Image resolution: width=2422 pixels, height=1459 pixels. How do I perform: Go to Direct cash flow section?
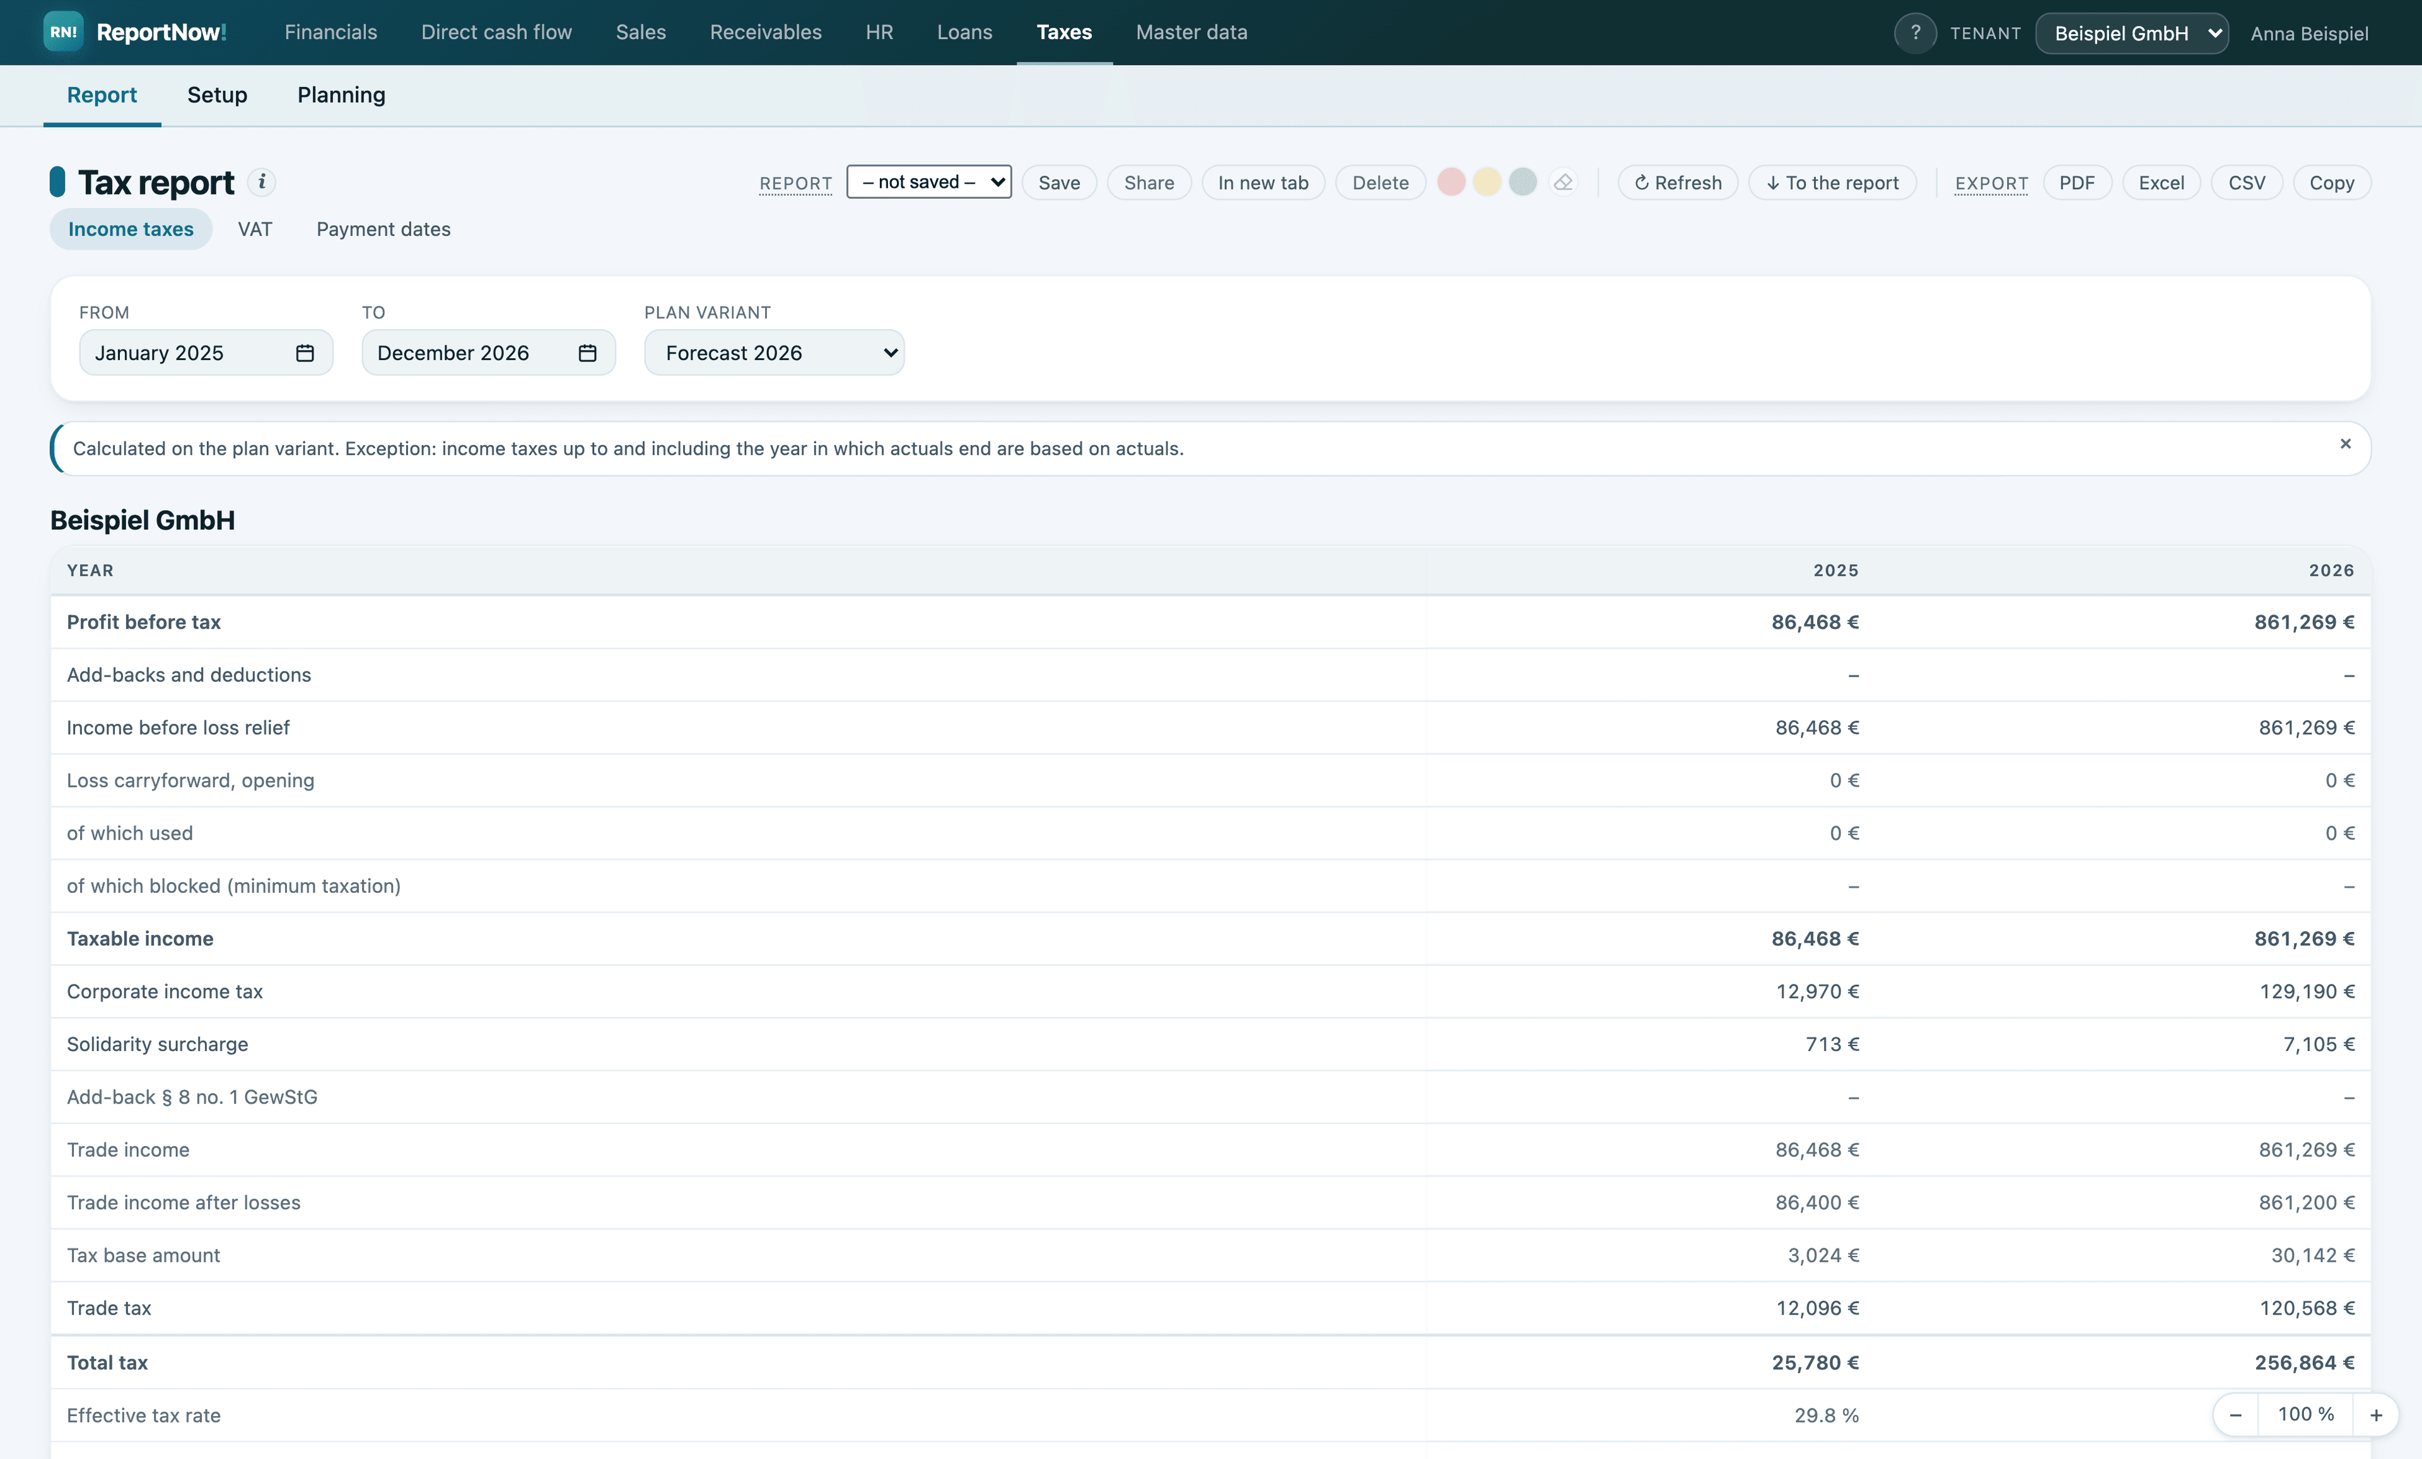(x=496, y=32)
